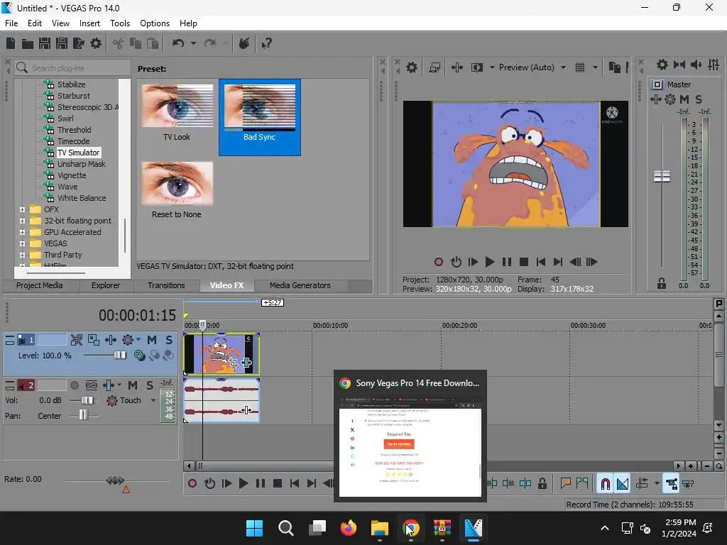727x545 pixels.
Task: Open the Touch automation mode dropdown
Action: point(153,400)
